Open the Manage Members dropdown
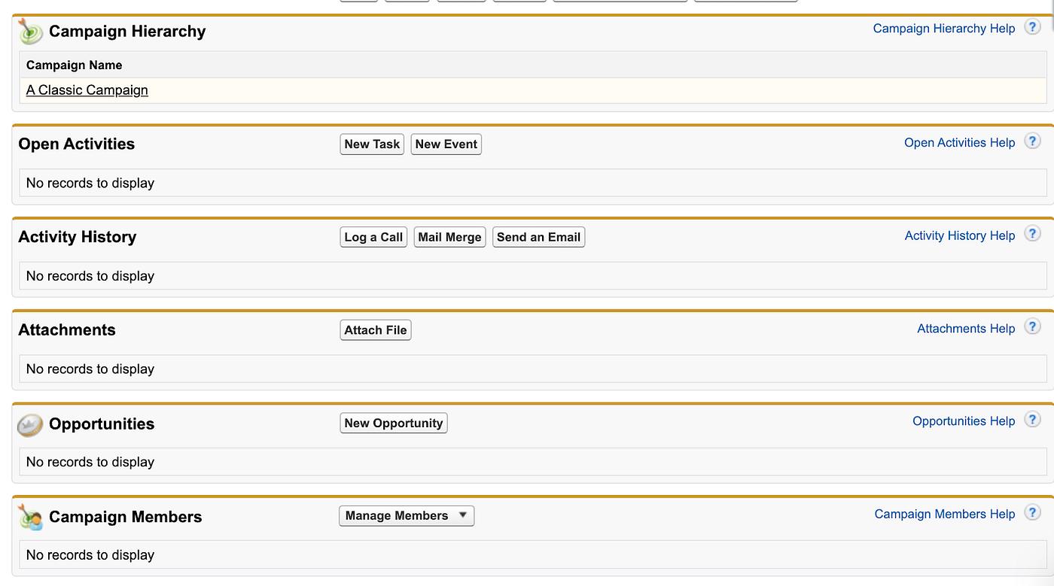The width and height of the screenshot is (1054, 586). [x=407, y=516]
